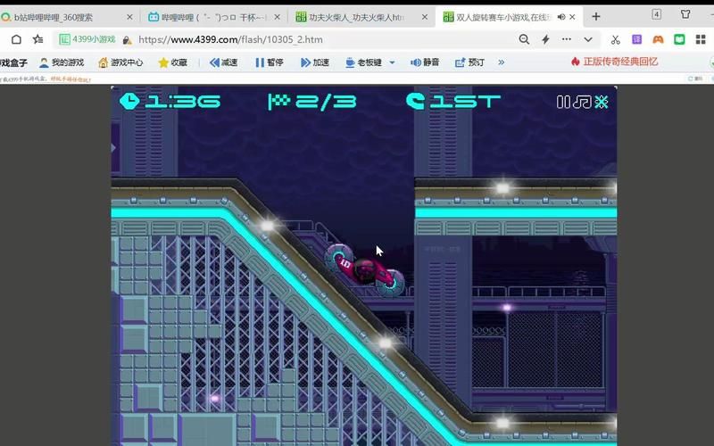714x446 pixels.
Task: Open the orange gamepad extension
Action: pyautogui.click(x=658, y=39)
